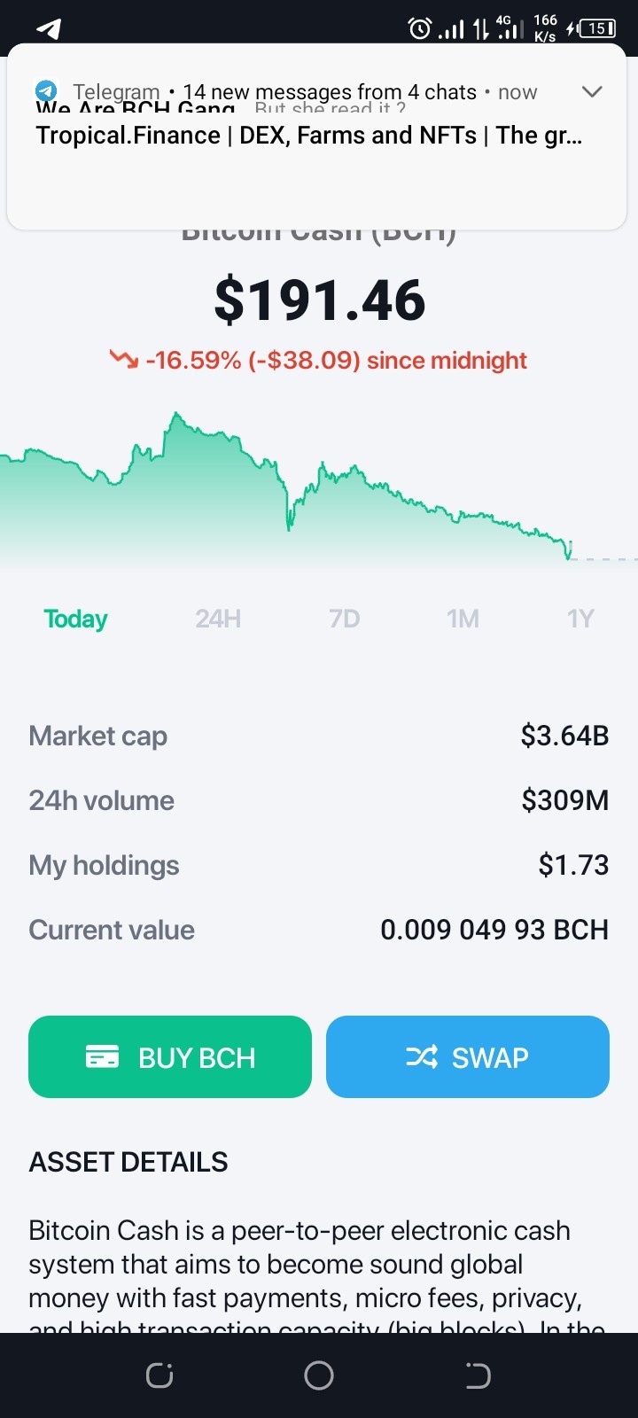Tap the credit card icon on Buy button
Screen dimensions: 638x1418
(102, 1056)
